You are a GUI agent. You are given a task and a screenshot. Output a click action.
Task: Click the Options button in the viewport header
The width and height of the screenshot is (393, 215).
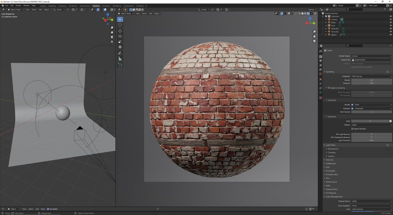[x=312, y=10]
